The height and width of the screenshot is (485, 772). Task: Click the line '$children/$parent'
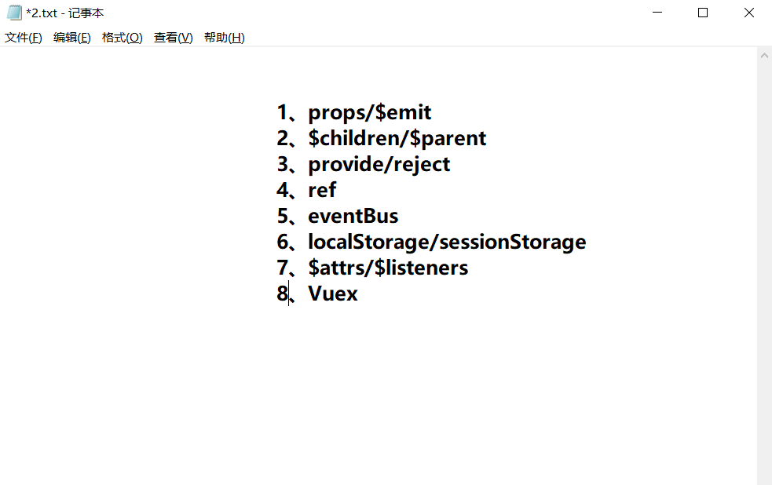397,137
